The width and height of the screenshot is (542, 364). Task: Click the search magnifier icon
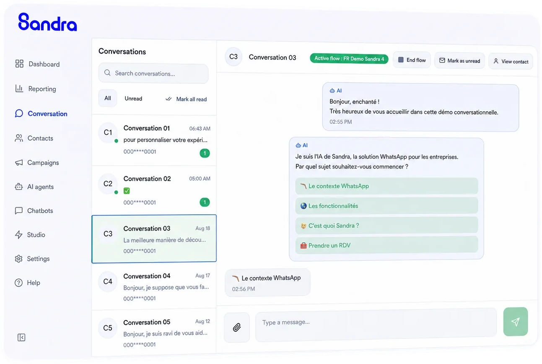tap(108, 73)
